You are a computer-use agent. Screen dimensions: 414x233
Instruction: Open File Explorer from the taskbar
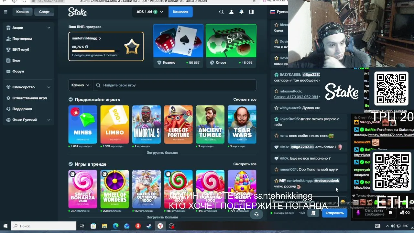(x=104, y=226)
